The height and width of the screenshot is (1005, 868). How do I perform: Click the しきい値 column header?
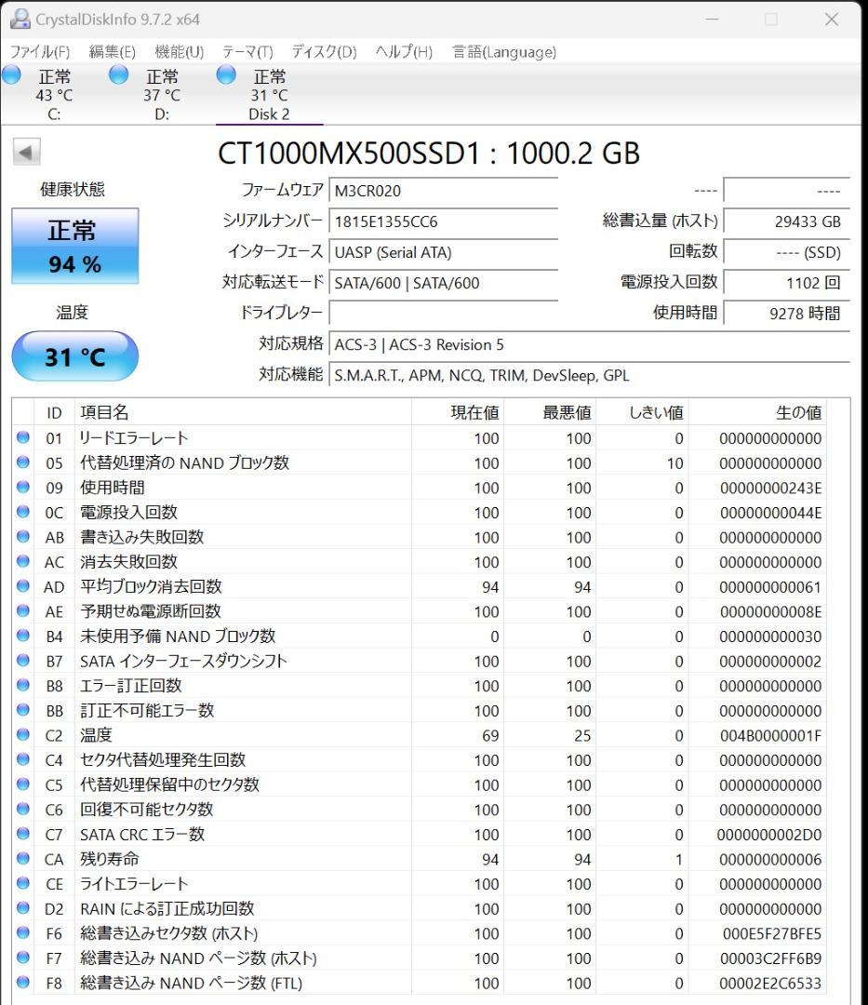tap(643, 412)
